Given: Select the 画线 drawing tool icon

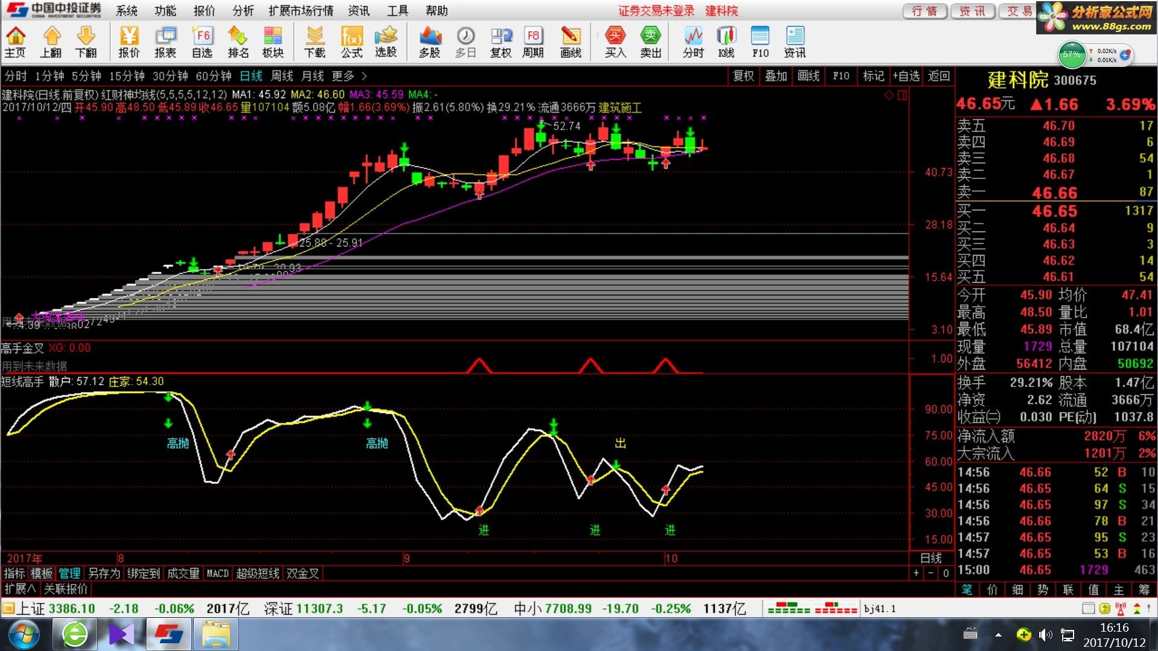Looking at the screenshot, I should pyautogui.click(x=571, y=42).
